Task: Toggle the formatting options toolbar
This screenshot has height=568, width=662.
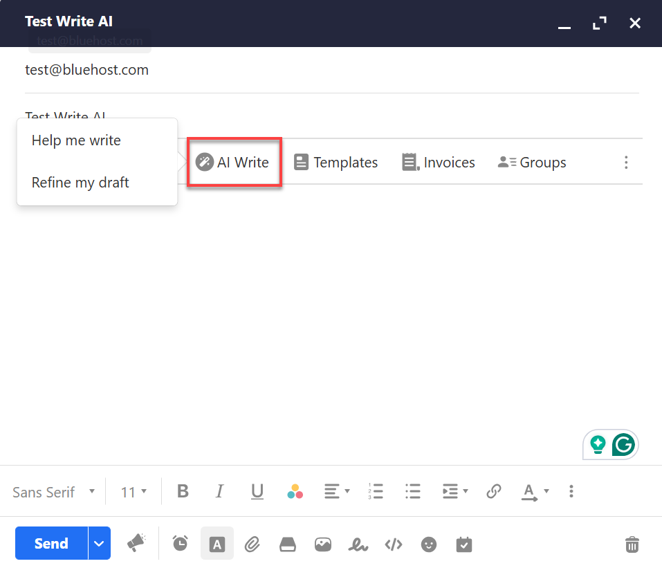Action: click(x=217, y=543)
